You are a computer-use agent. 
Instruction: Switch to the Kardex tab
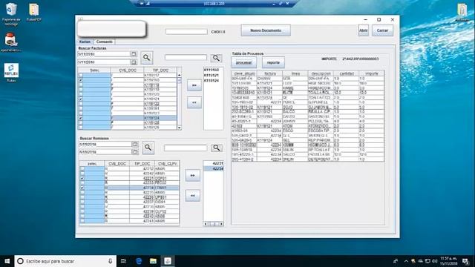pyautogui.click(x=85, y=42)
